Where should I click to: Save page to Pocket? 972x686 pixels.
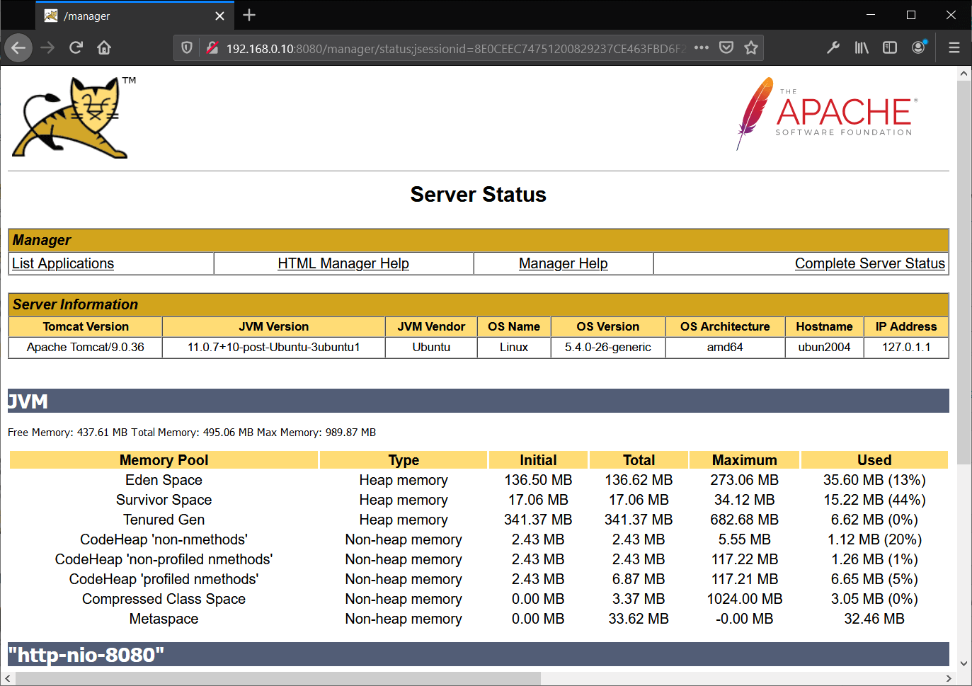726,48
